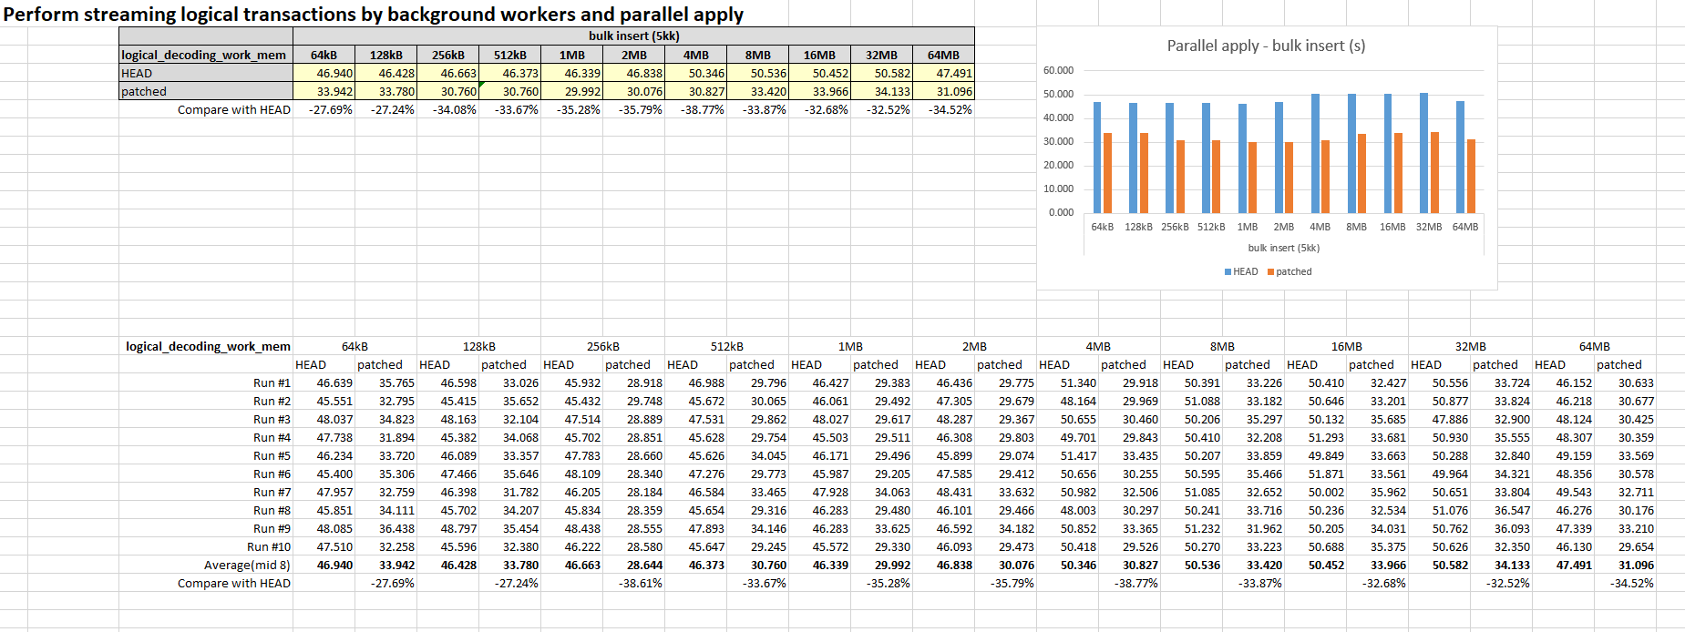1685x632 pixels.
Task: Select the 16MB header in the detailed runs table
Action: pyautogui.click(x=1346, y=347)
